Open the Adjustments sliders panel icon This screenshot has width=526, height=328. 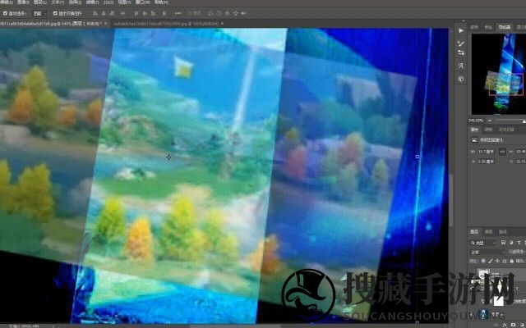pyautogui.click(x=461, y=52)
